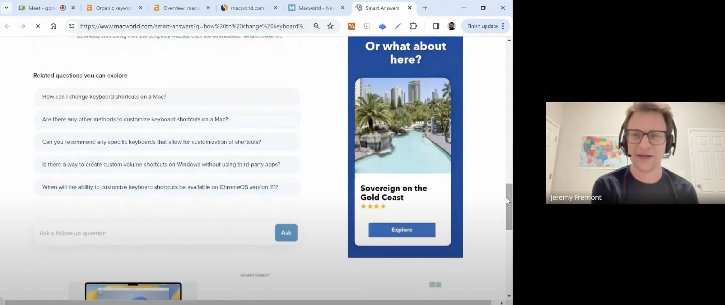Screen dimensions: 725x305
Task: Toggle the Chrome side panel icon
Action: (436, 26)
